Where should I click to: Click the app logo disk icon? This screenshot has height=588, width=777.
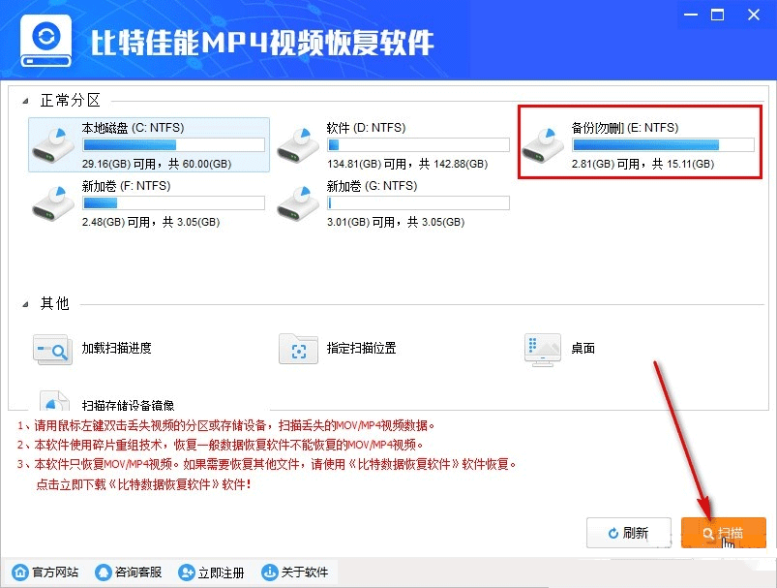click(x=46, y=41)
